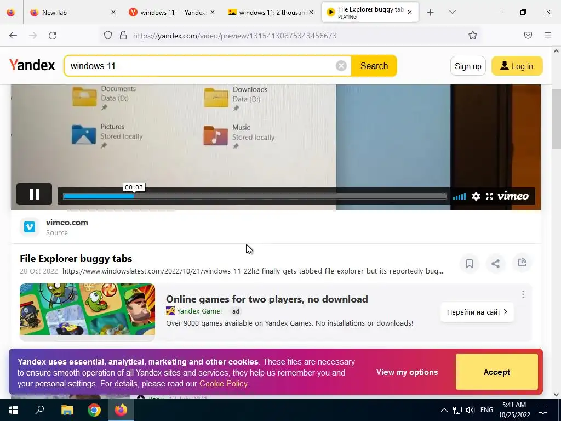Viewport: 561px width, 421px height.
Task: Switch to windows 11: 2 thousand tab
Action: (271, 12)
